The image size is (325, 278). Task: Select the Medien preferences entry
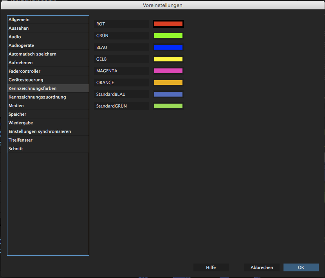tap(48, 106)
